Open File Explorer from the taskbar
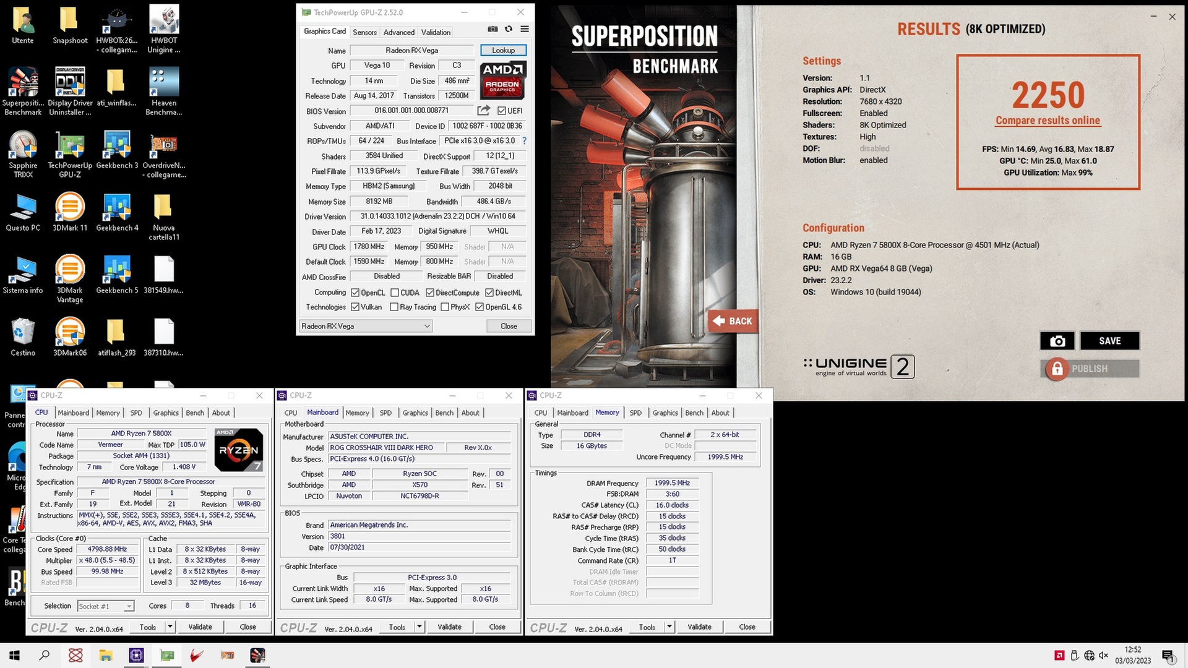 tap(105, 655)
